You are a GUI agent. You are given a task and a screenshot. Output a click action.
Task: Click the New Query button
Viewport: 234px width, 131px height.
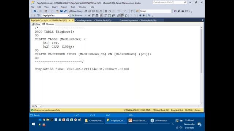pyautogui.click(x=76, y=11)
